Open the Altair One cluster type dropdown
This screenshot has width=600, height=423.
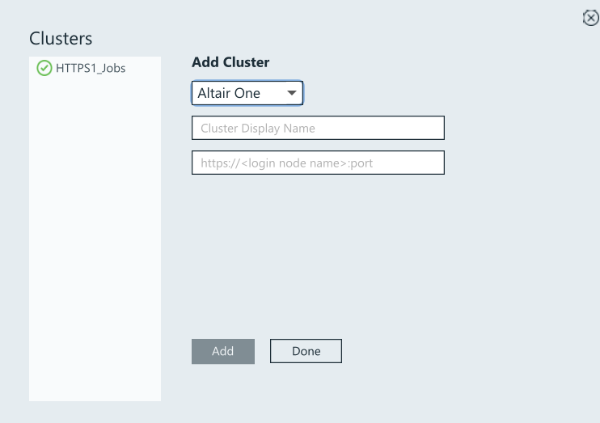[x=247, y=93]
